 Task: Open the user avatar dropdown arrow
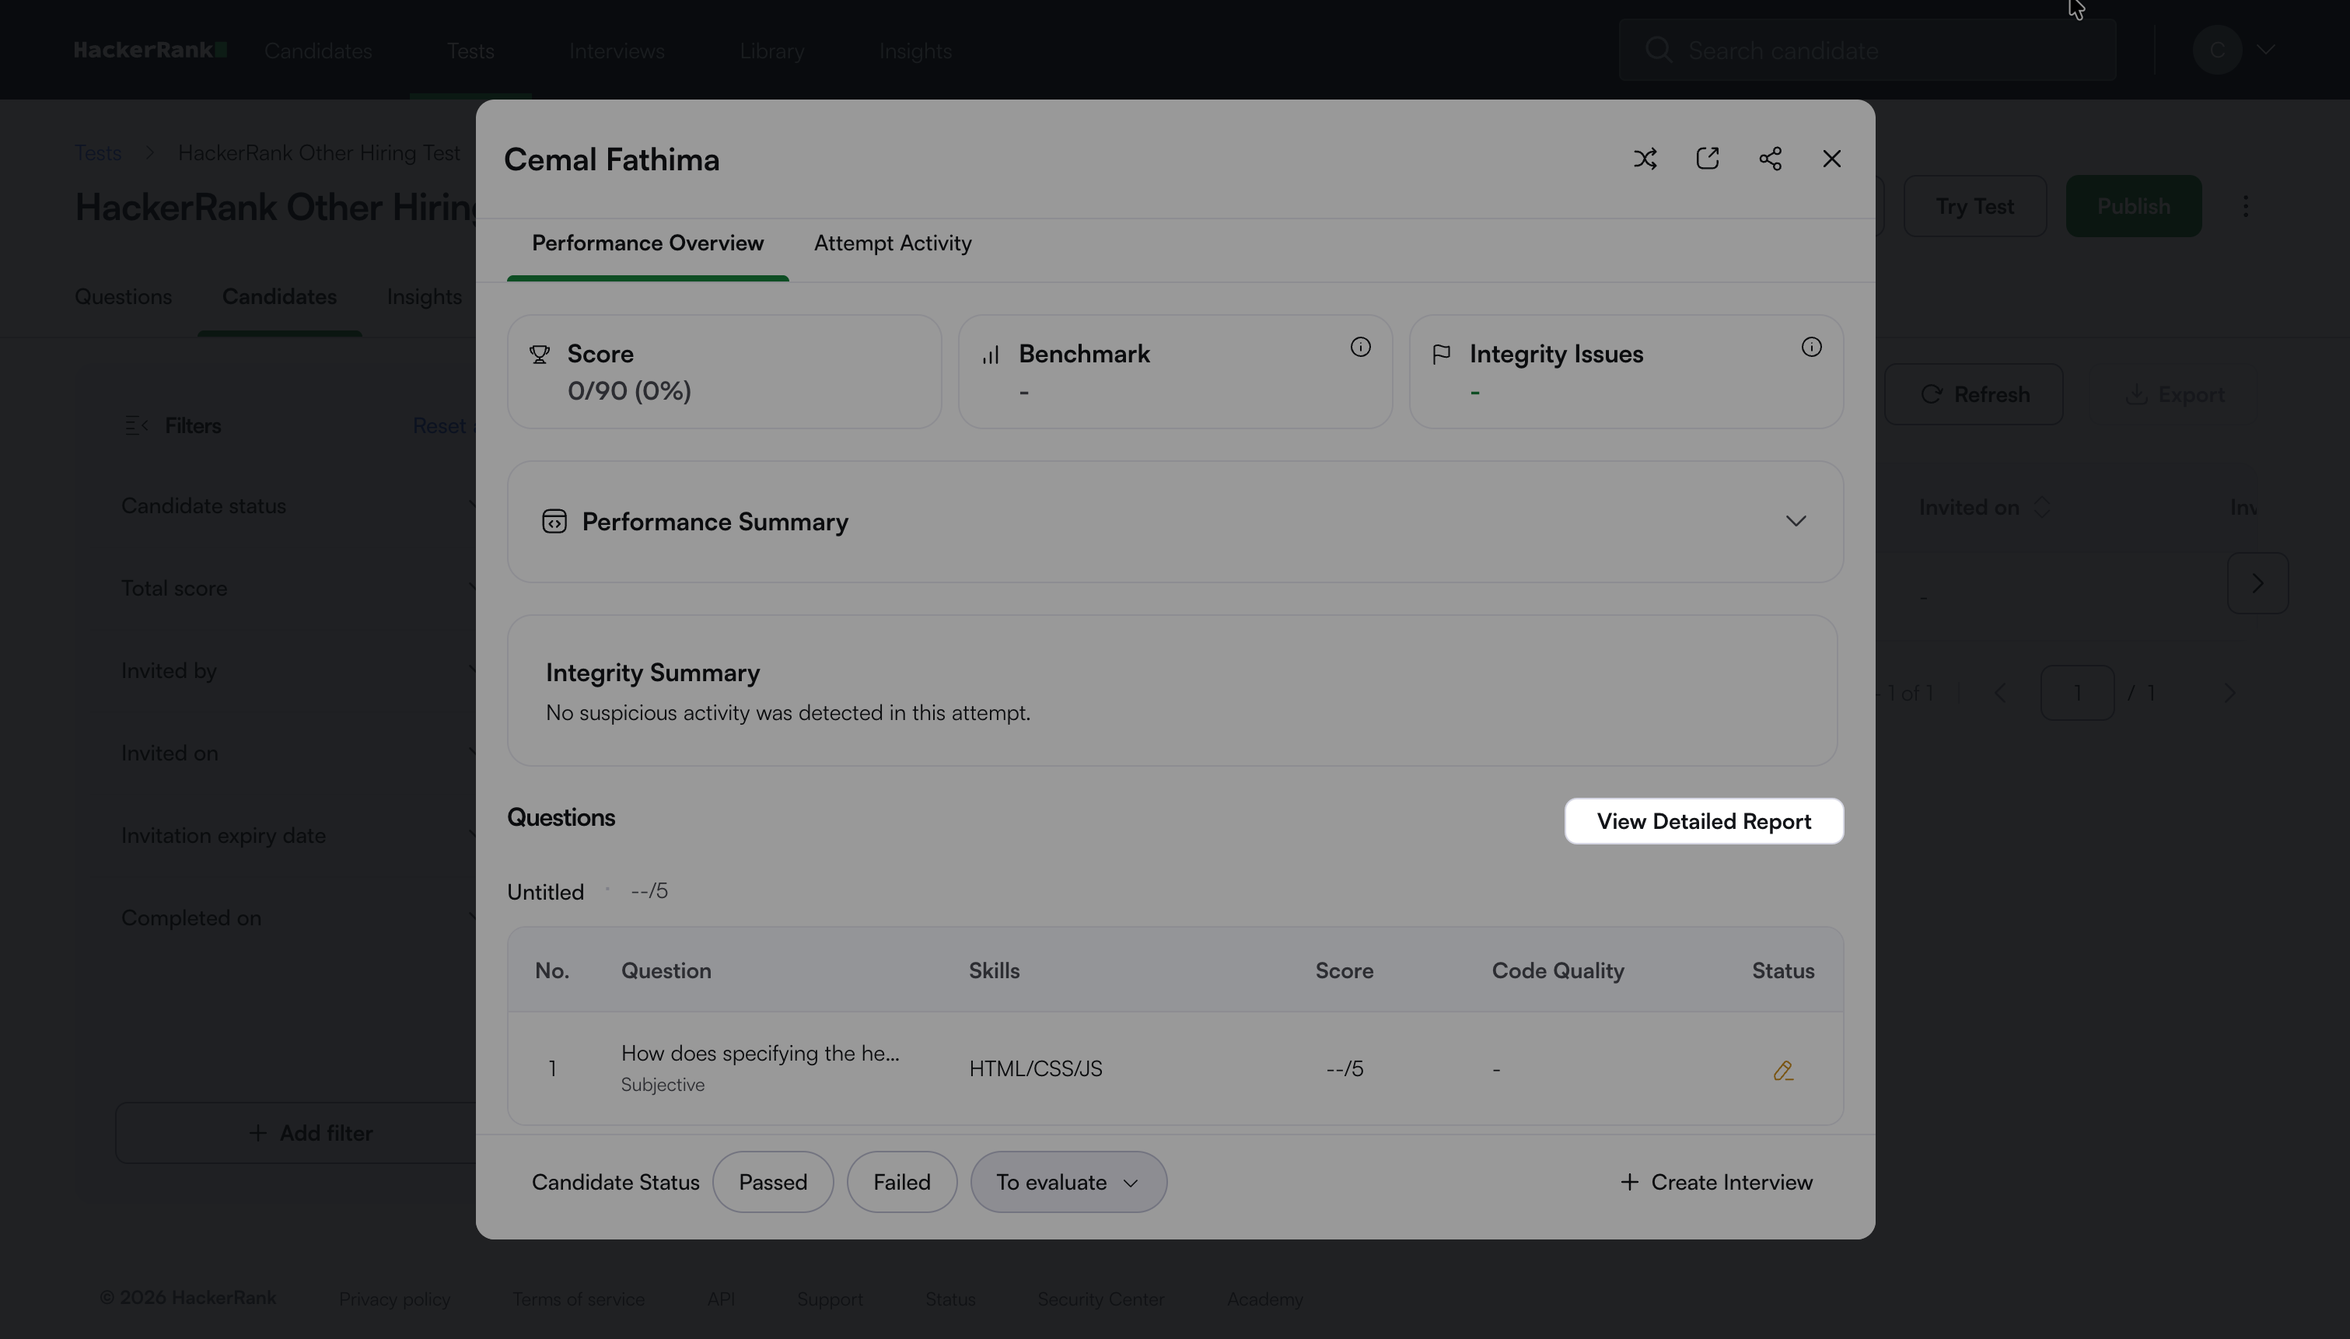(x=2265, y=51)
